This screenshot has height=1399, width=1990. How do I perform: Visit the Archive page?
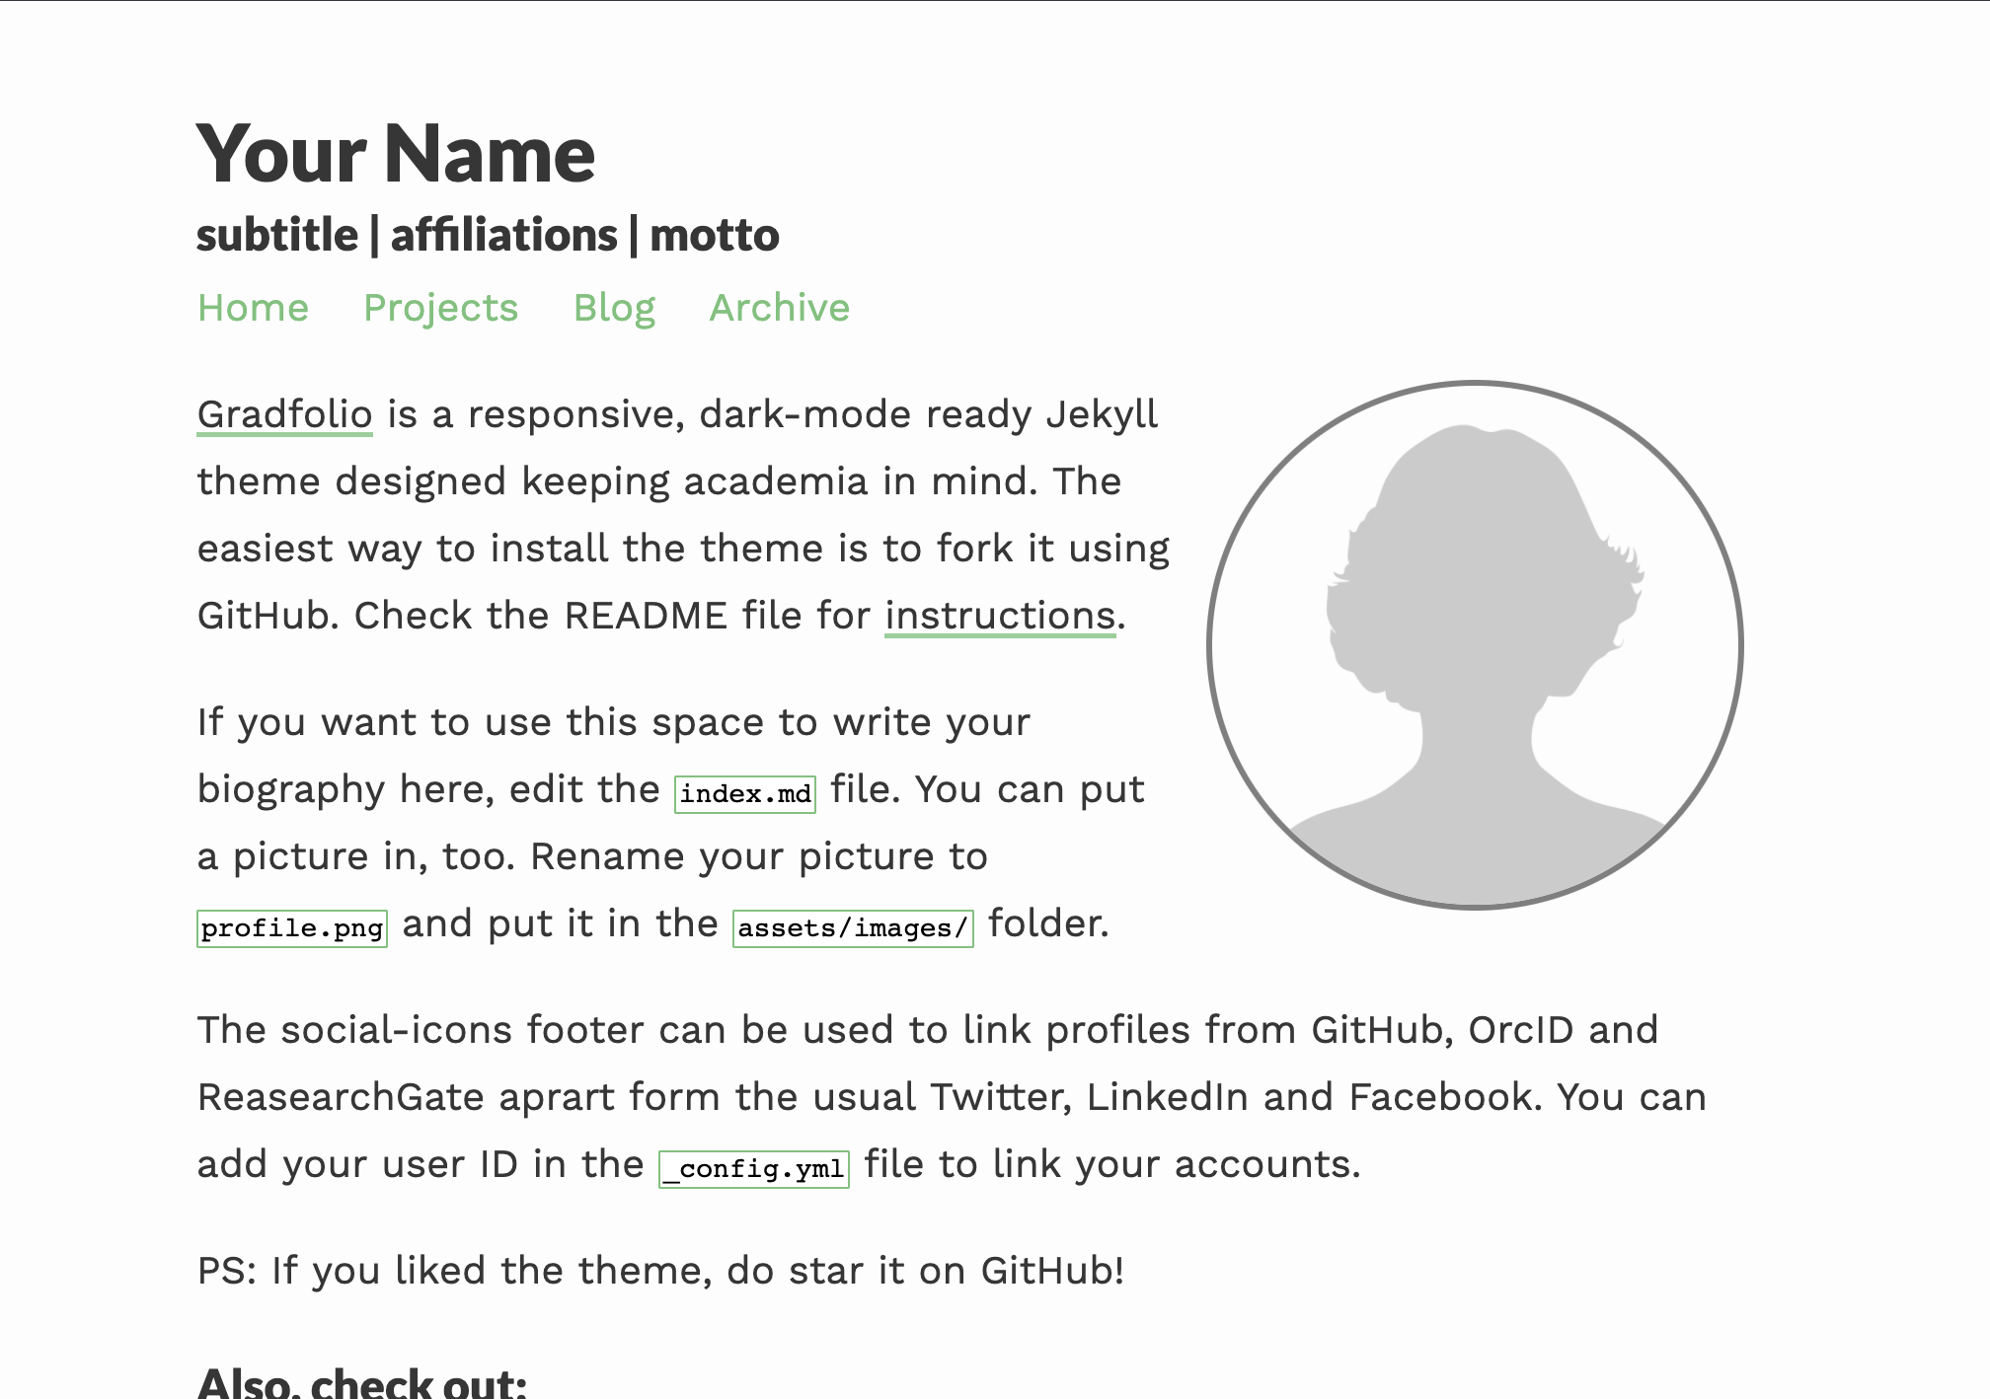[x=779, y=308]
